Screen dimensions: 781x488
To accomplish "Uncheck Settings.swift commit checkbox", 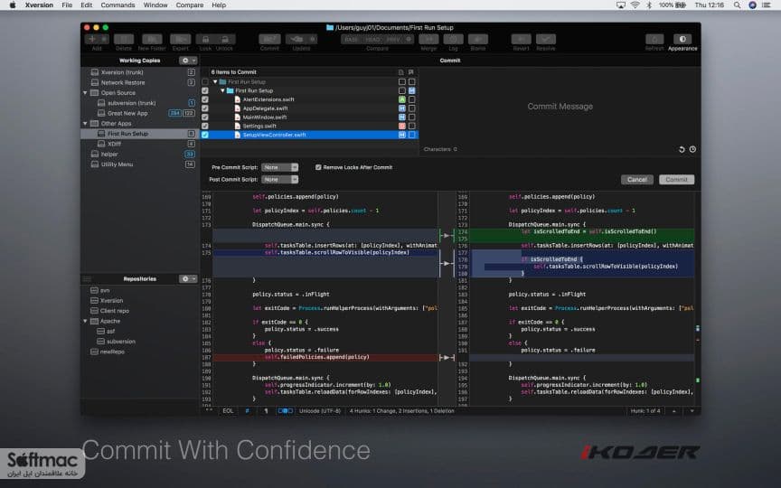I will click(x=204, y=126).
